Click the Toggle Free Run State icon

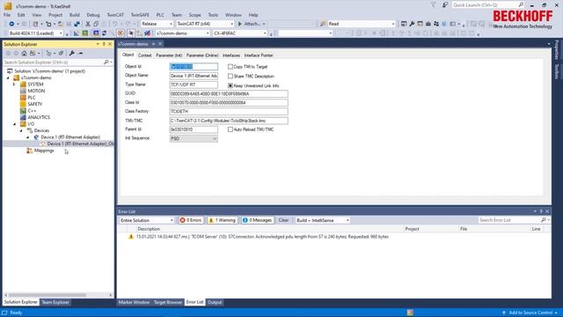[121, 33]
